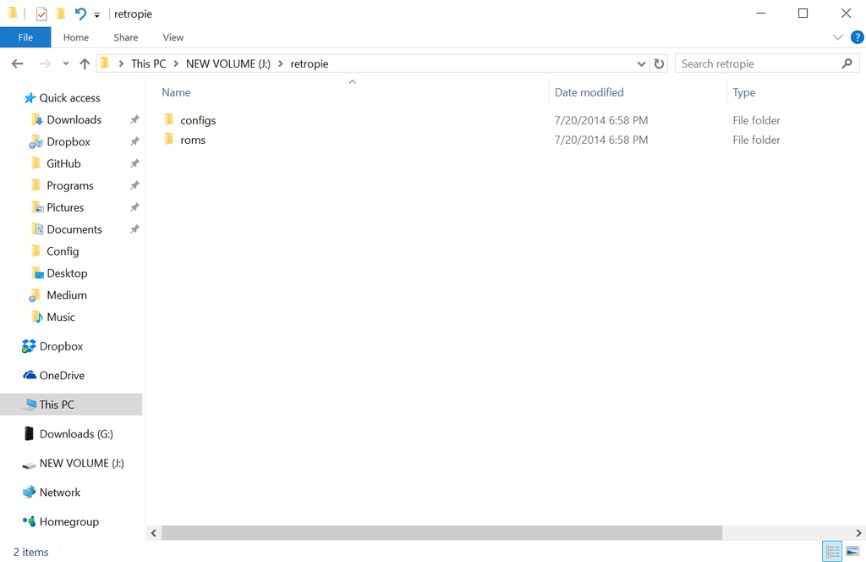Expand the ribbon with the chevron
This screenshot has height=562, width=866.
[837, 37]
